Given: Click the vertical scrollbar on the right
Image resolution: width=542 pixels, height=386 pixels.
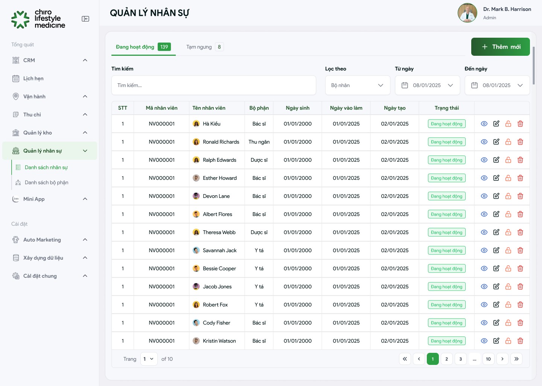Looking at the screenshot, I should [534, 66].
